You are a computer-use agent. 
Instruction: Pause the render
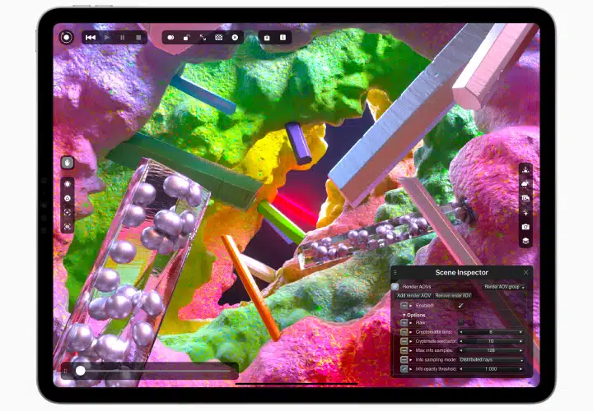click(x=122, y=37)
